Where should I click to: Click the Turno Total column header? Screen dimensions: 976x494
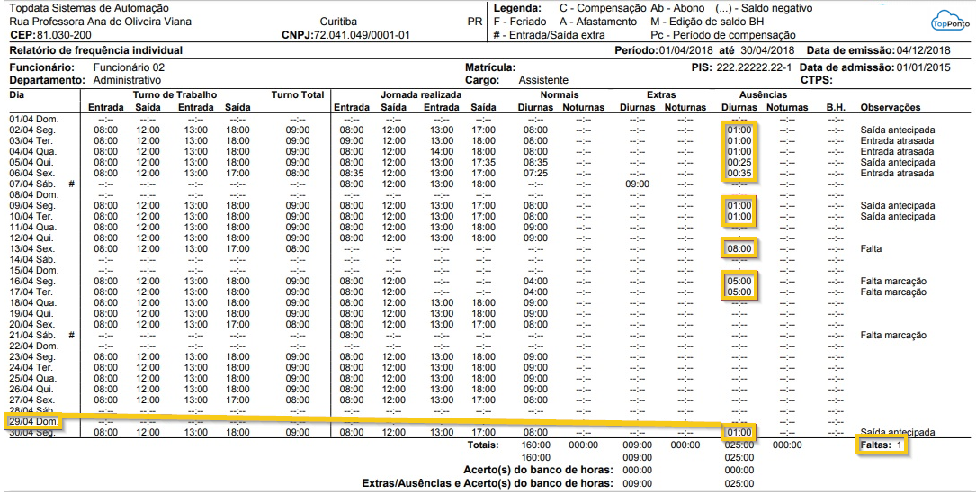(x=297, y=94)
